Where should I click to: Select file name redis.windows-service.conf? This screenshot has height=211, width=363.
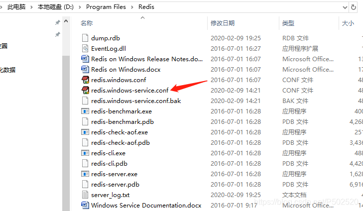(130, 90)
